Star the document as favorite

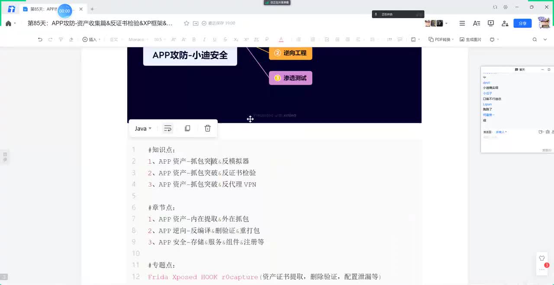pyautogui.click(x=187, y=23)
